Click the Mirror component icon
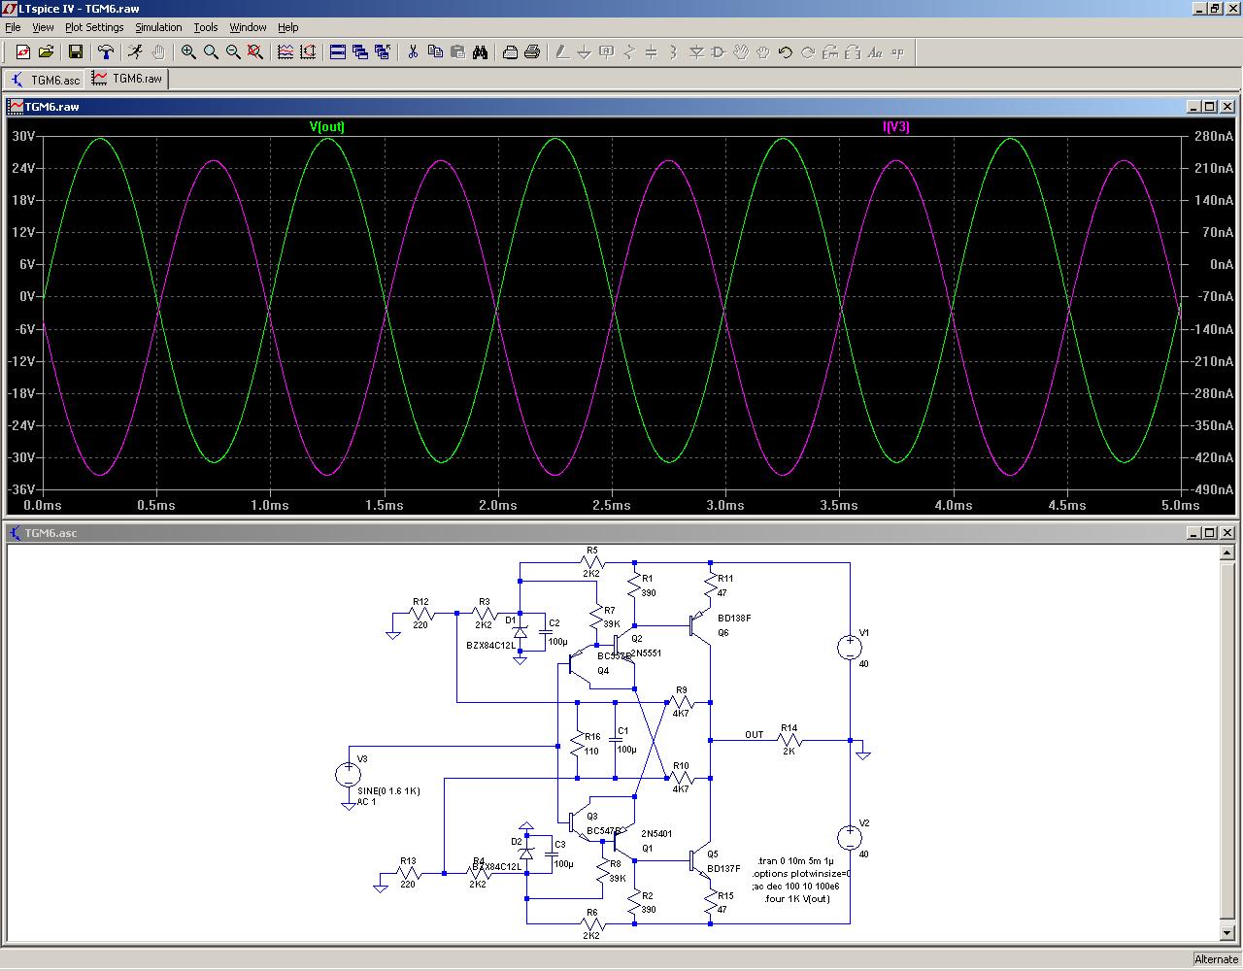The height and width of the screenshot is (971, 1243). 853,52
